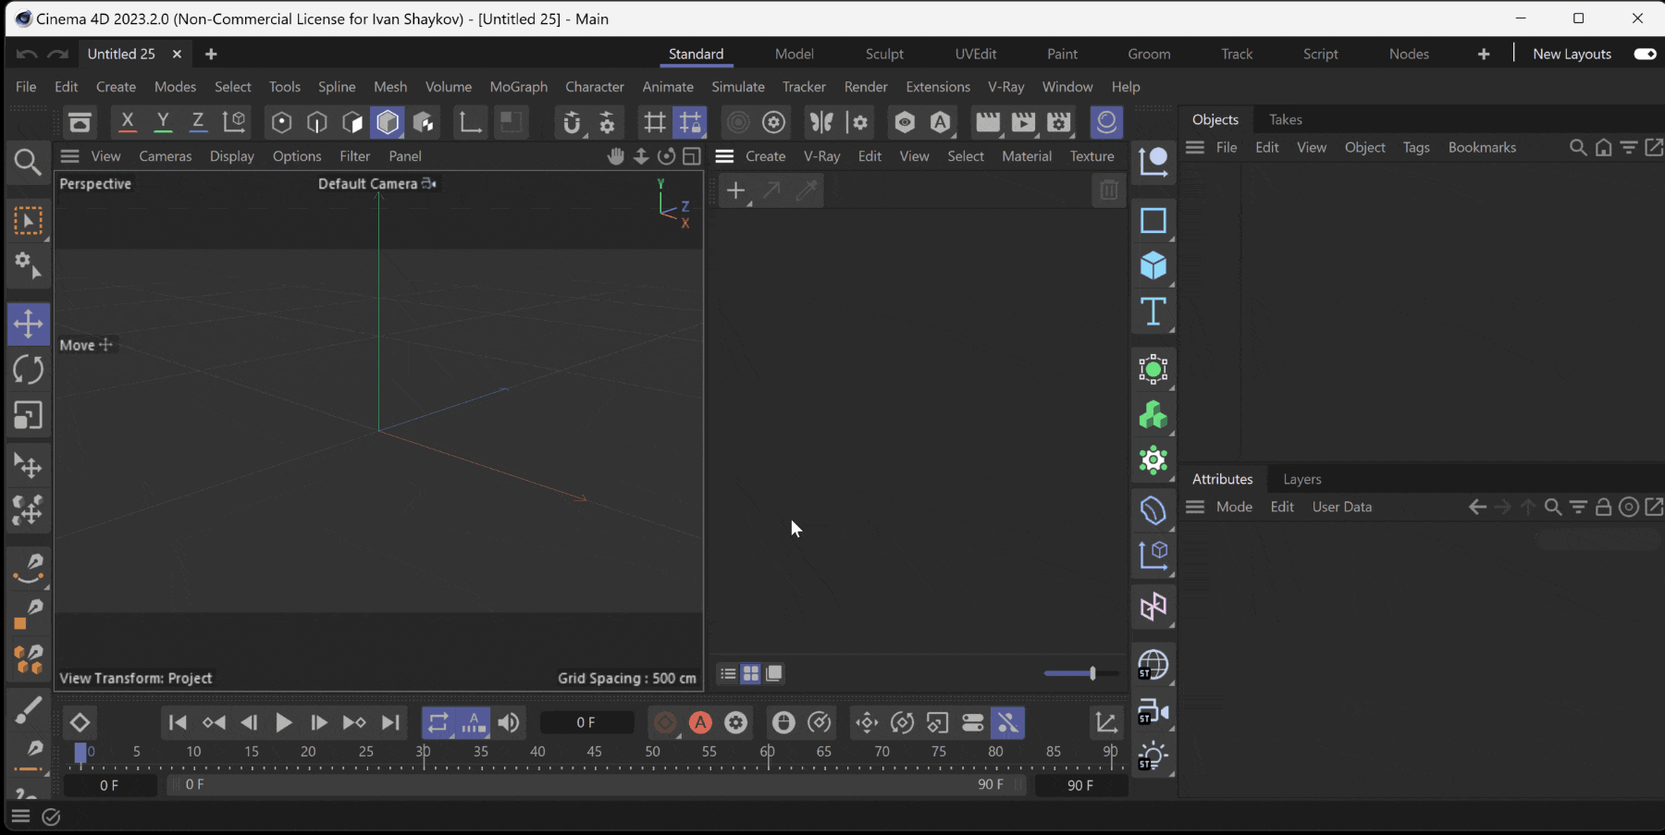Open the Keyframe selection settings gear
Image resolution: width=1665 pixels, height=835 pixels.
click(x=736, y=722)
